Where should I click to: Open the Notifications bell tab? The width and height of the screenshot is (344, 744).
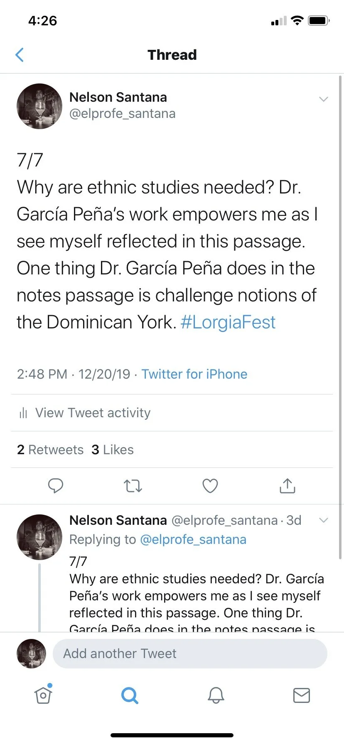tap(216, 695)
